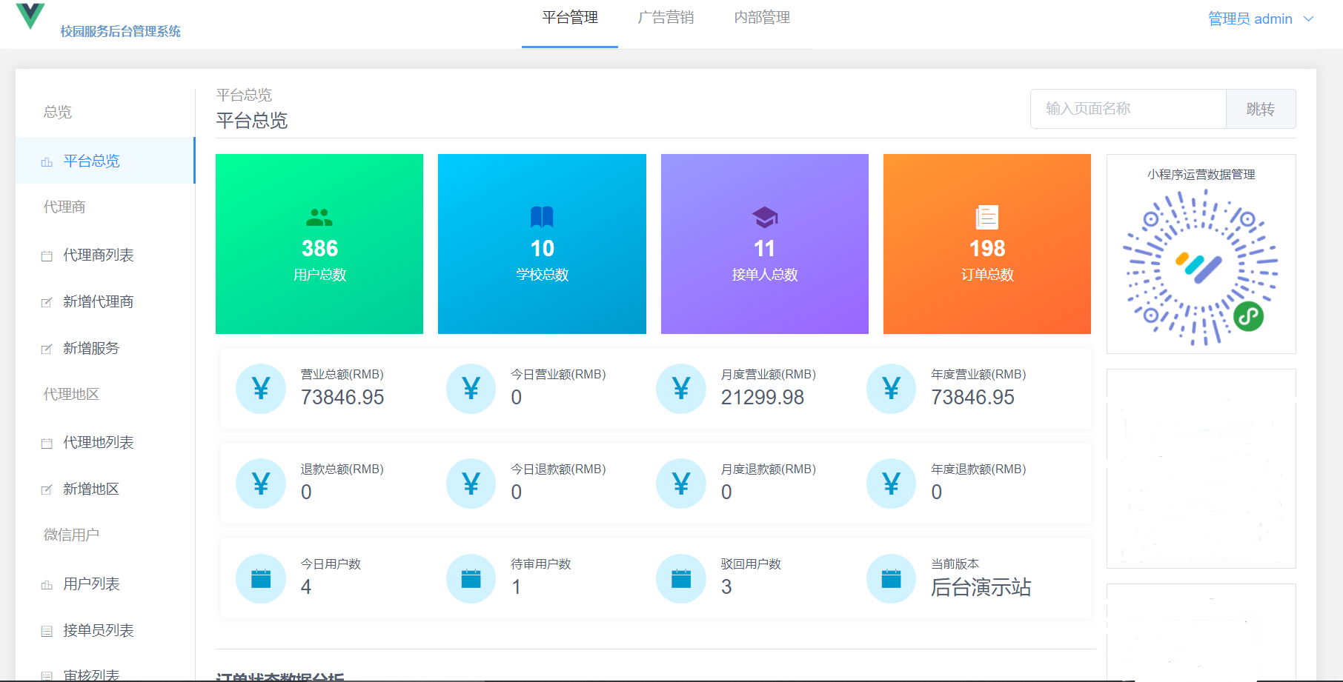Click the yen icon beside 年度退款额(RMB)

click(x=891, y=484)
